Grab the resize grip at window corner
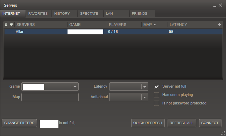The width and height of the screenshot is (226, 136). [x=223, y=133]
